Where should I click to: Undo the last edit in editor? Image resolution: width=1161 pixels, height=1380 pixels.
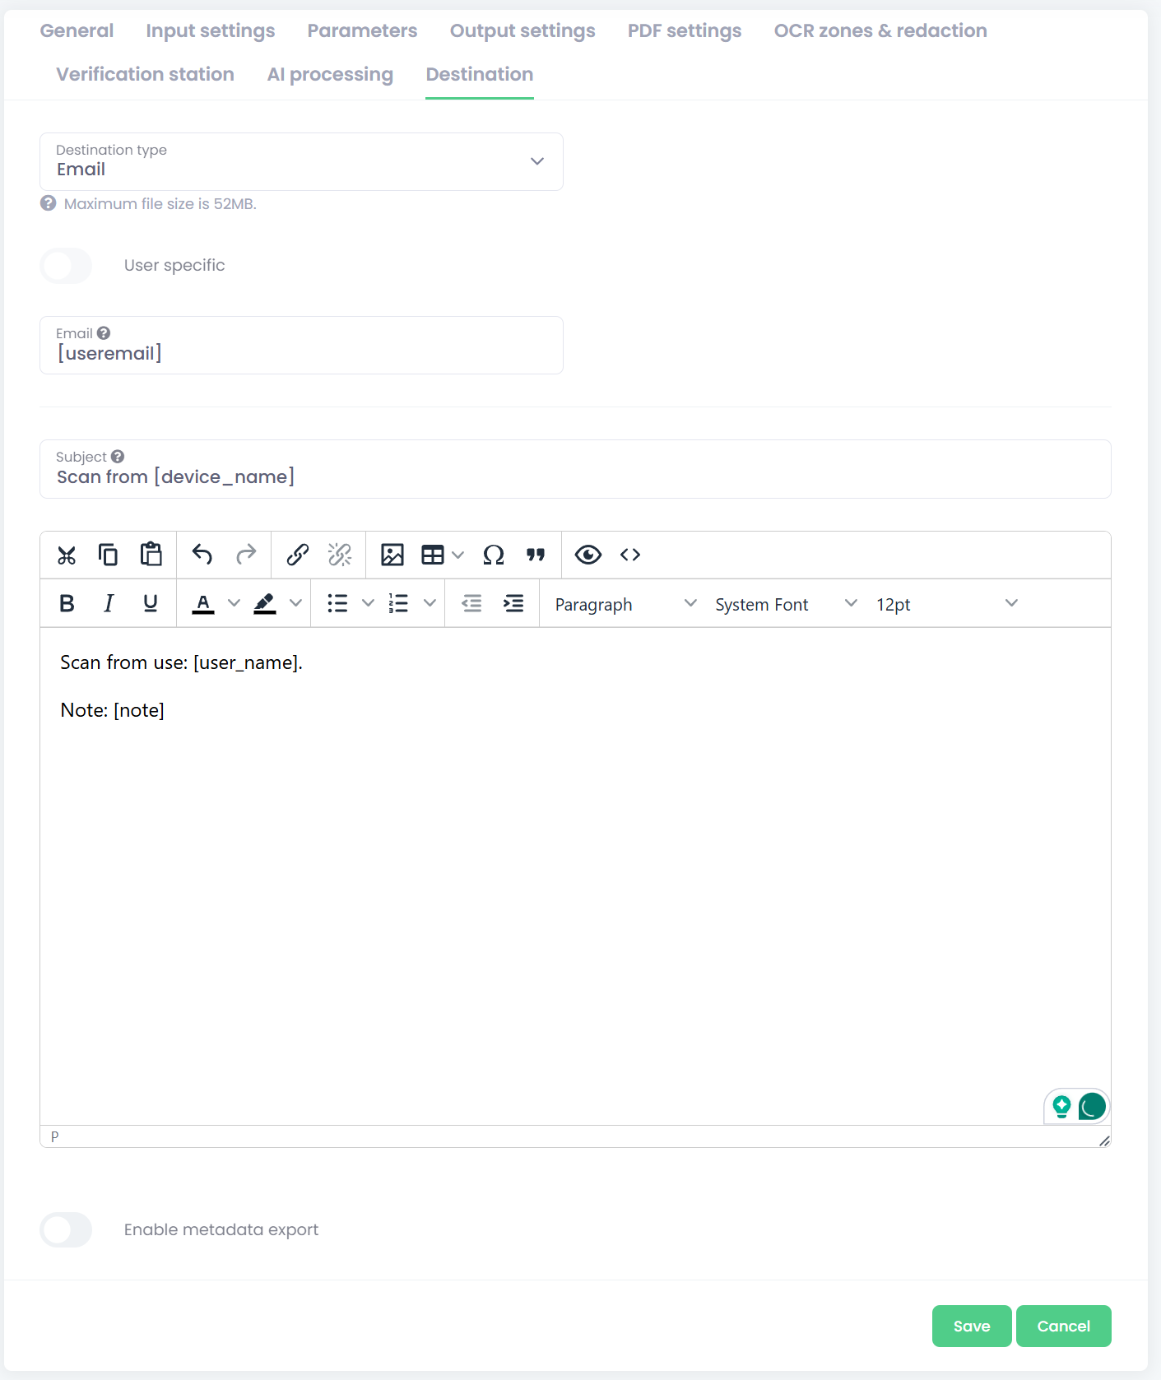(x=202, y=555)
